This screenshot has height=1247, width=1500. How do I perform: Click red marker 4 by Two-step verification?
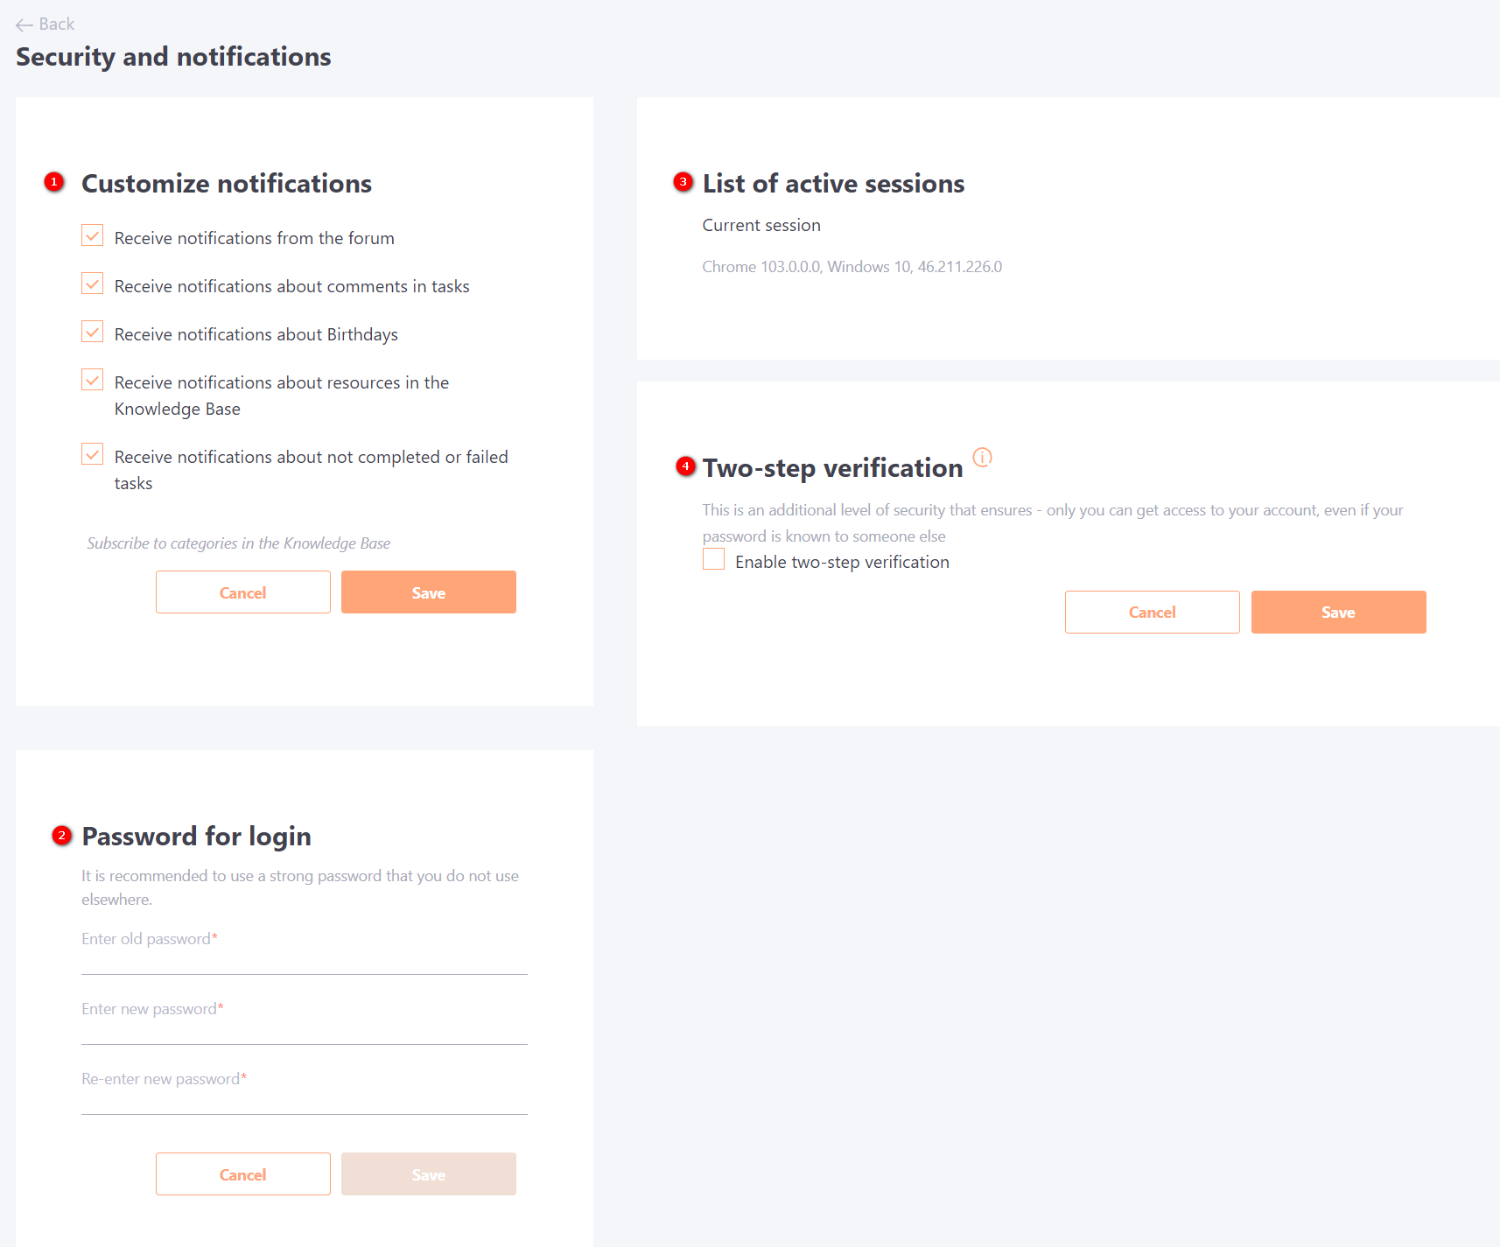[685, 466]
